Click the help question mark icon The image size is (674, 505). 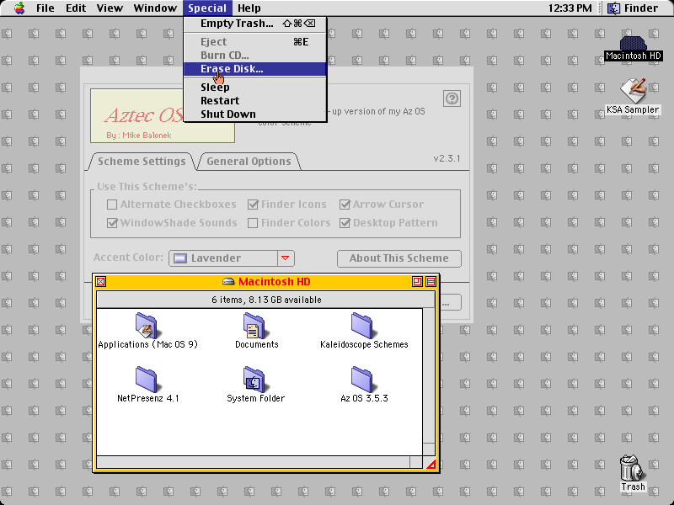[x=452, y=98]
